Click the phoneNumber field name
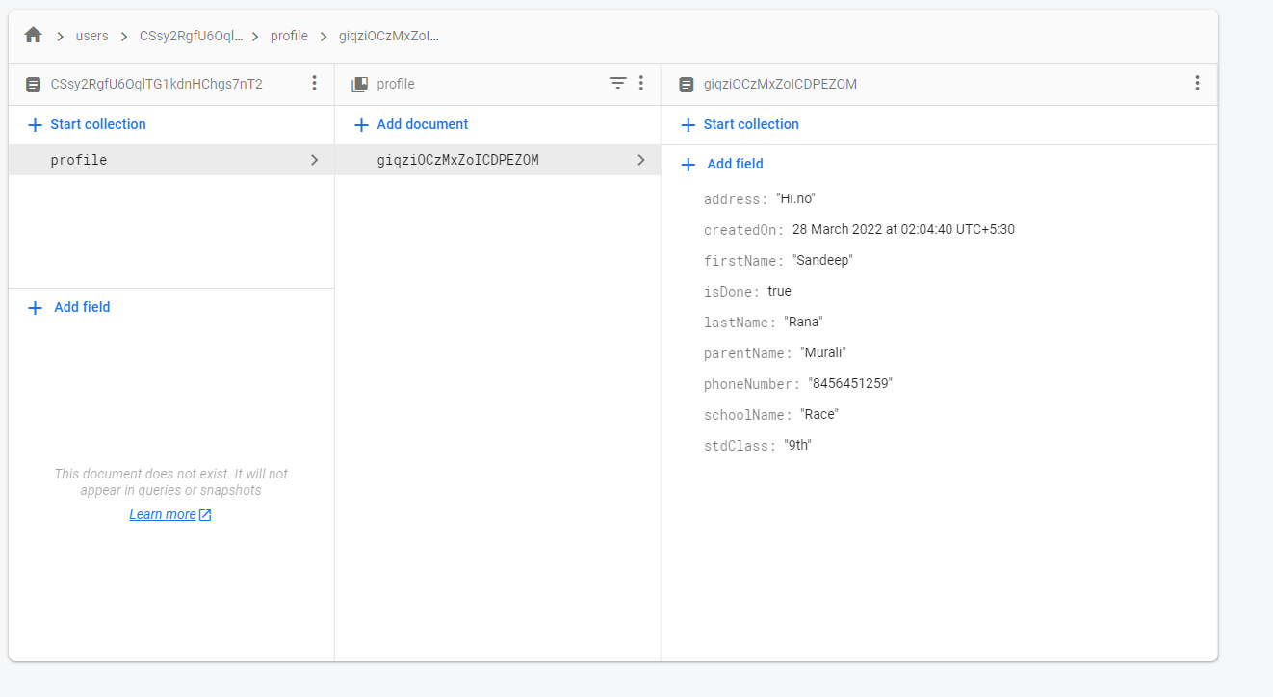The width and height of the screenshot is (1273, 697). pos(751,384)
